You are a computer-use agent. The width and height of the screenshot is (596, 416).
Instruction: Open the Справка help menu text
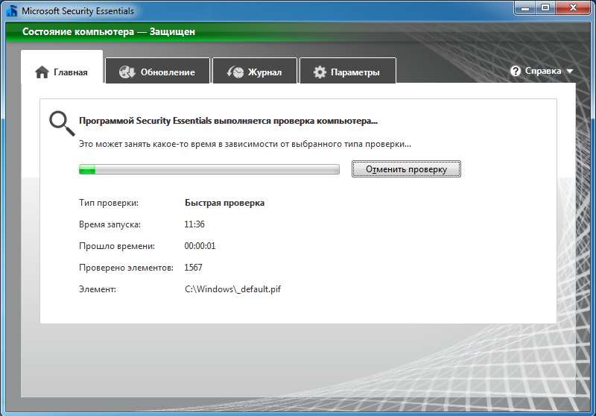click(x=543, y=71)
